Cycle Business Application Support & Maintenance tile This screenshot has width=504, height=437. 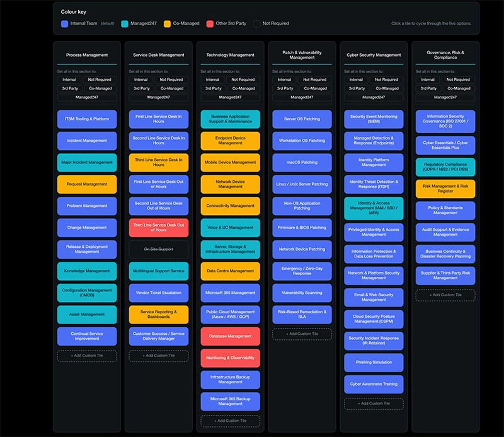click(x=230, y=119)
